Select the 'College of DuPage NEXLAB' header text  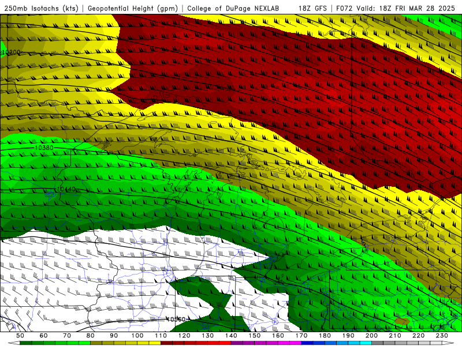[x=233, y=8]
